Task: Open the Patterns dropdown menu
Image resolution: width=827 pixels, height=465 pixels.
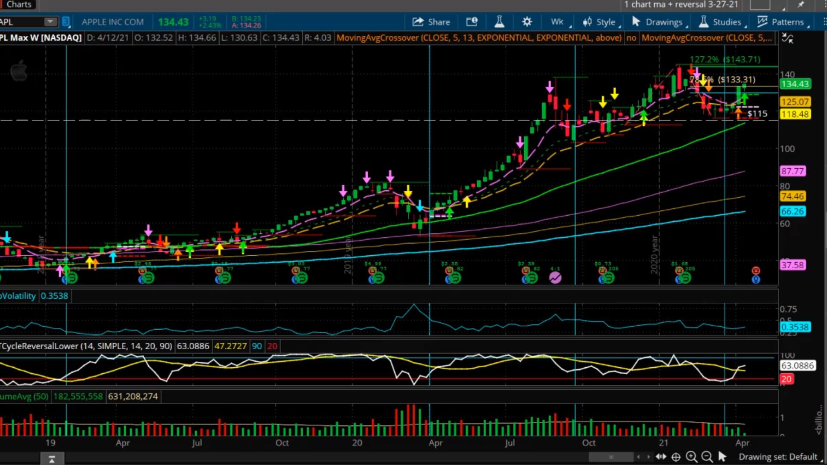Action: 784,22
